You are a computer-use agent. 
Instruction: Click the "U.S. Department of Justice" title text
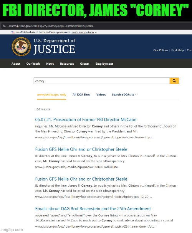click(55, 47)
